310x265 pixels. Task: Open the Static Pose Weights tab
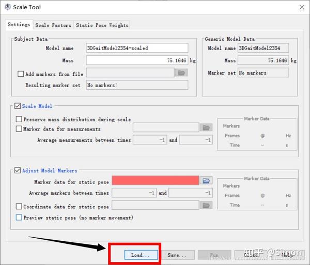coord(102,25)
